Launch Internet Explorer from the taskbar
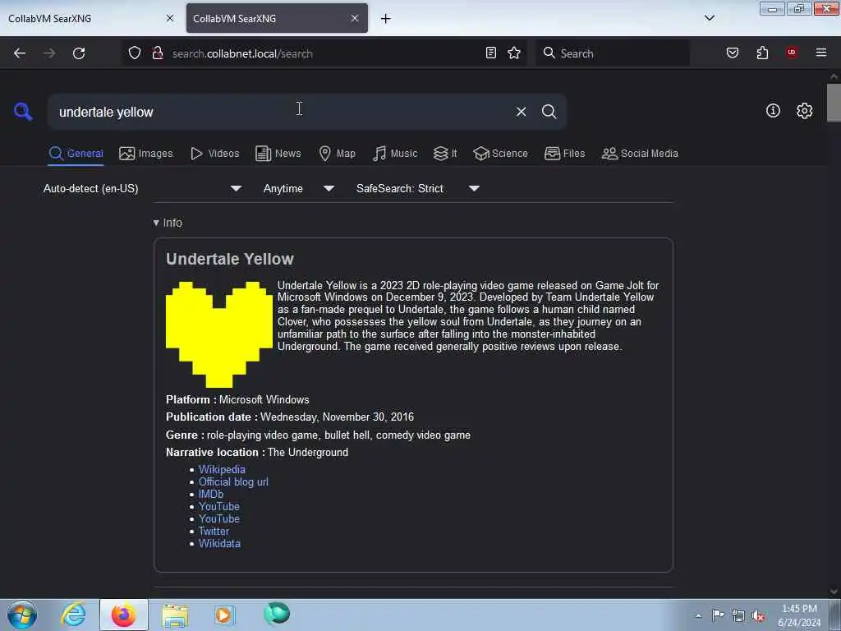 (73, 615)
